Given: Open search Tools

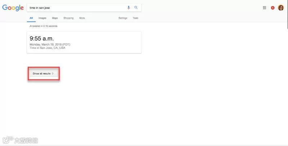Looking at the screenshot, I should 135,18.
